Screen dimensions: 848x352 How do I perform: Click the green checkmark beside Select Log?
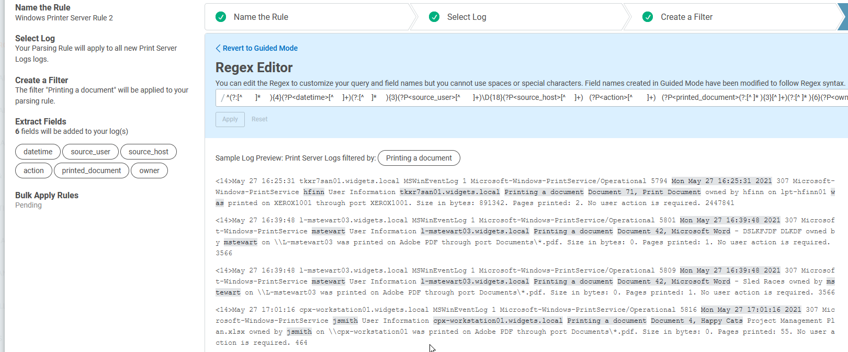tap(434, 17)
